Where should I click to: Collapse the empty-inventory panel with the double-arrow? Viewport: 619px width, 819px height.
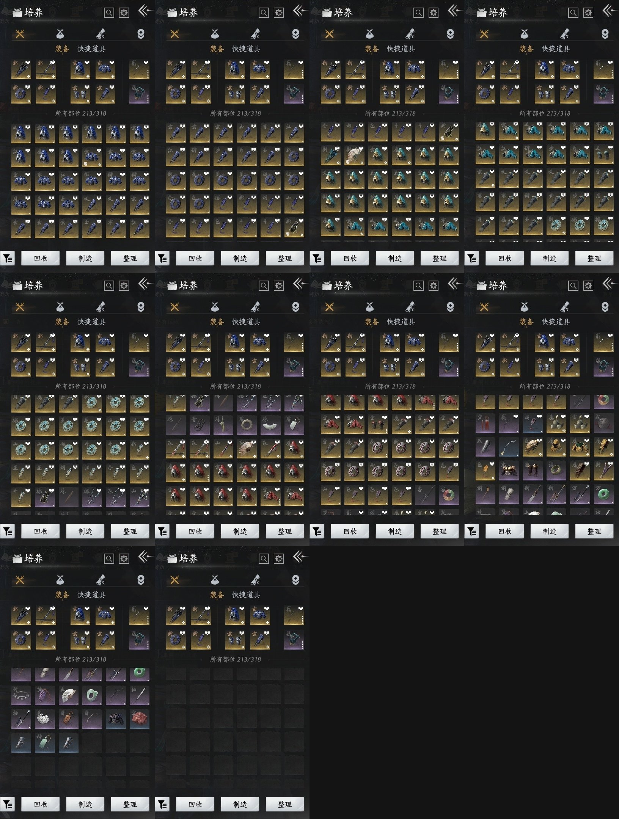[x=300, y=557]
